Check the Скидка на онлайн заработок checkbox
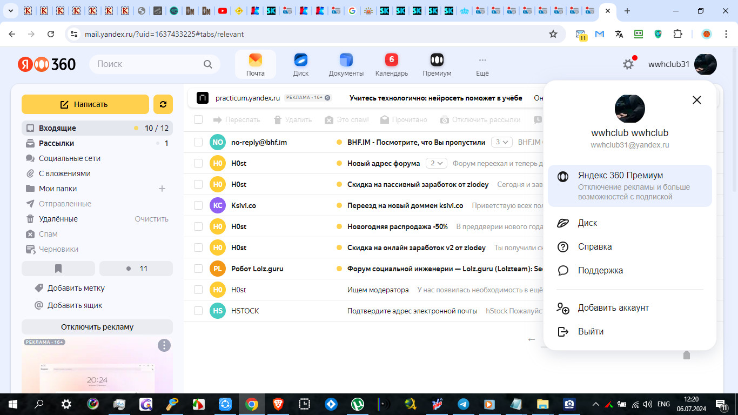738x415 pixels. 198,247
